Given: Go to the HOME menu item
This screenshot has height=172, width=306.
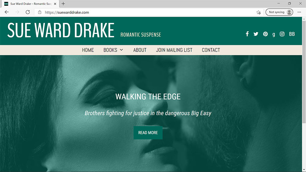Looking at the screenshot, I should [88, 50].
